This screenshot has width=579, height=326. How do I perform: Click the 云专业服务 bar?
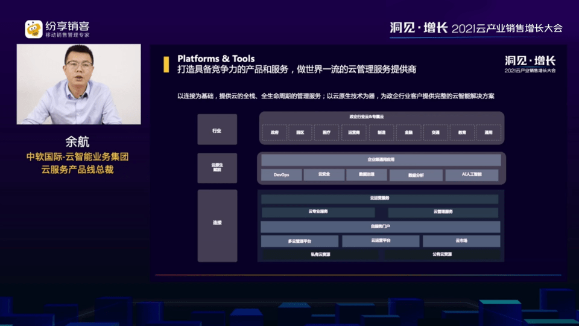point(318,212)
